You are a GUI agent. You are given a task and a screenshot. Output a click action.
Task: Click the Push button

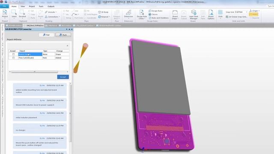(x=63, y=35)
